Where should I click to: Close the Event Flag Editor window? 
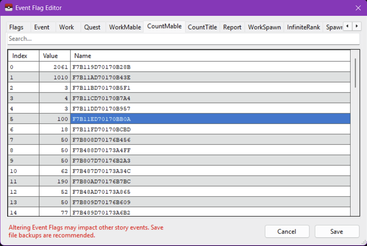[358, 8]
